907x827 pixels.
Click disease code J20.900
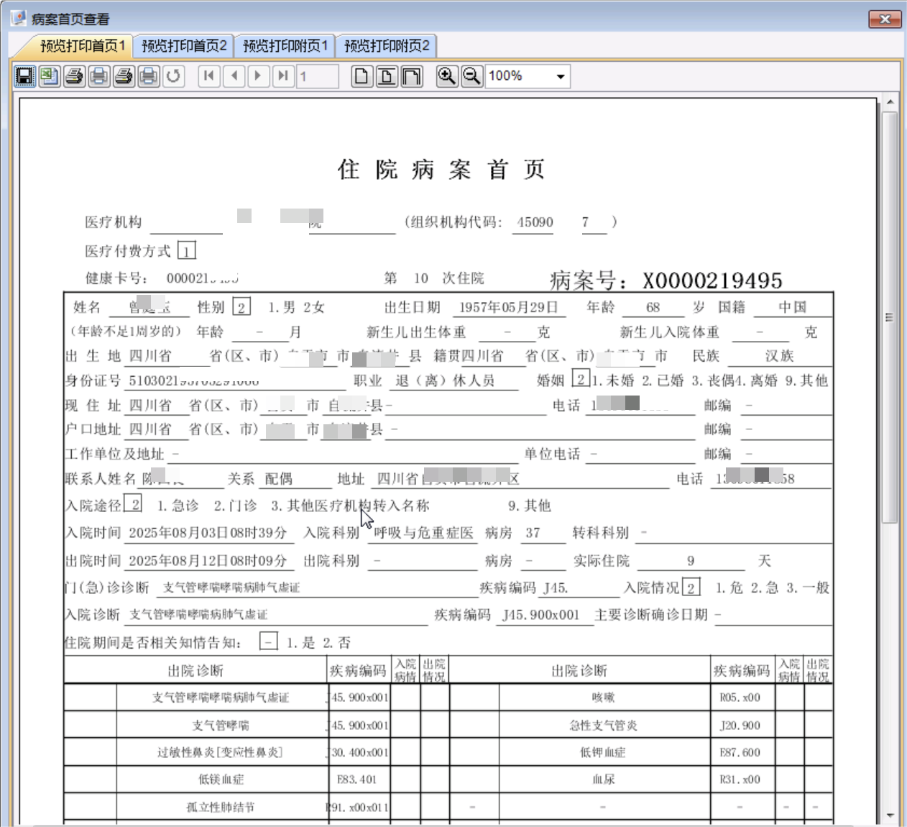coord(740,725)
